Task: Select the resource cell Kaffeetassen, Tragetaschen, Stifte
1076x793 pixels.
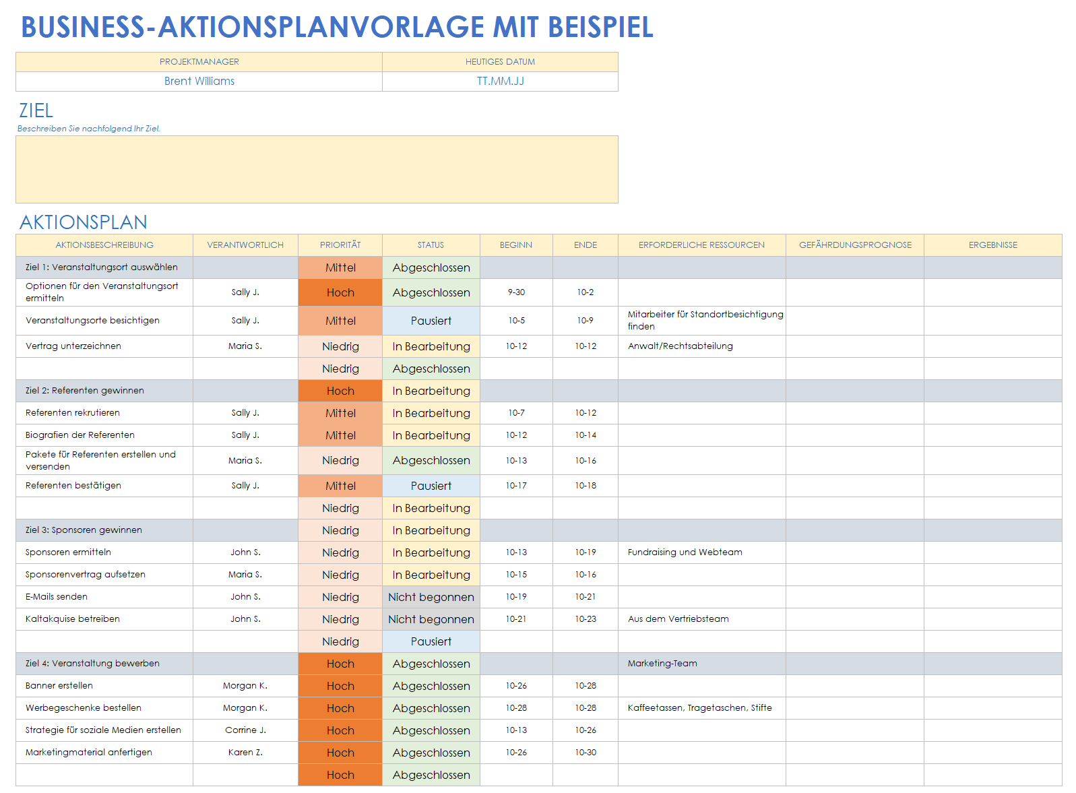Action: (702, 708)
